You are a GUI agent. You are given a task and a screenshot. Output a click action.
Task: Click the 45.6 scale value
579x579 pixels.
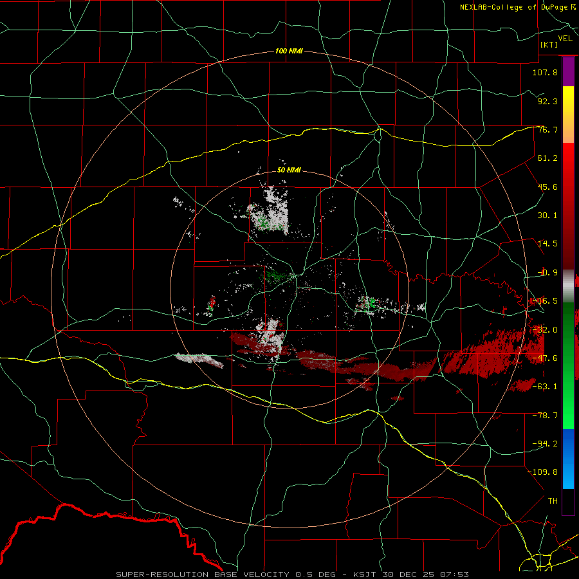click(x=547, y=187)
